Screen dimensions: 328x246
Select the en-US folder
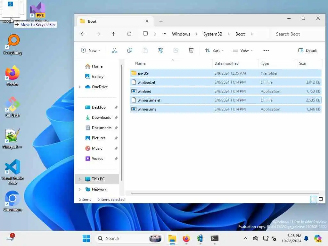pyautogui.click(x=226, y=73)
